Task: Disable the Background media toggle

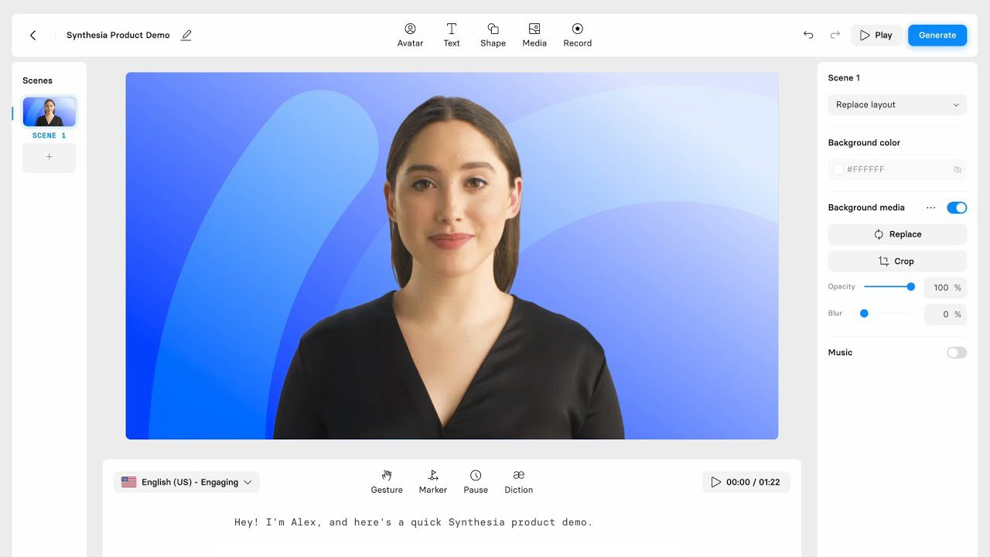Action: [957, 207]
